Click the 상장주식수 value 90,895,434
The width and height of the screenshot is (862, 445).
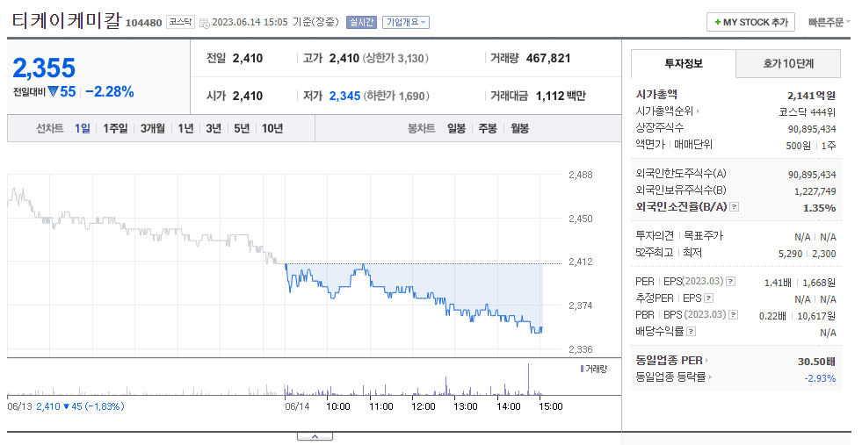[x=812, y=129]
